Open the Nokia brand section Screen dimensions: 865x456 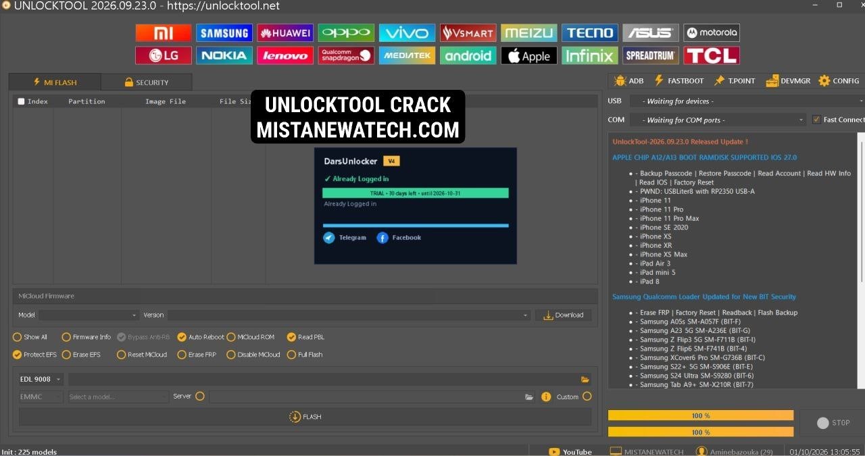click(x=224, y=55)
